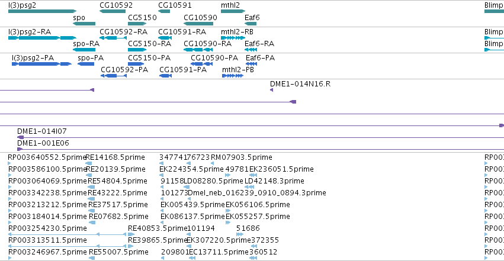Click RE43222.5prime EST label
This screenshot has width=504, height=261.
(117, 193)
